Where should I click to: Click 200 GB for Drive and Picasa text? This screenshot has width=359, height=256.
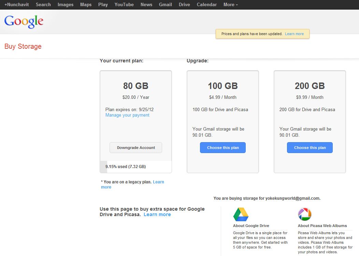click(307, 109)
